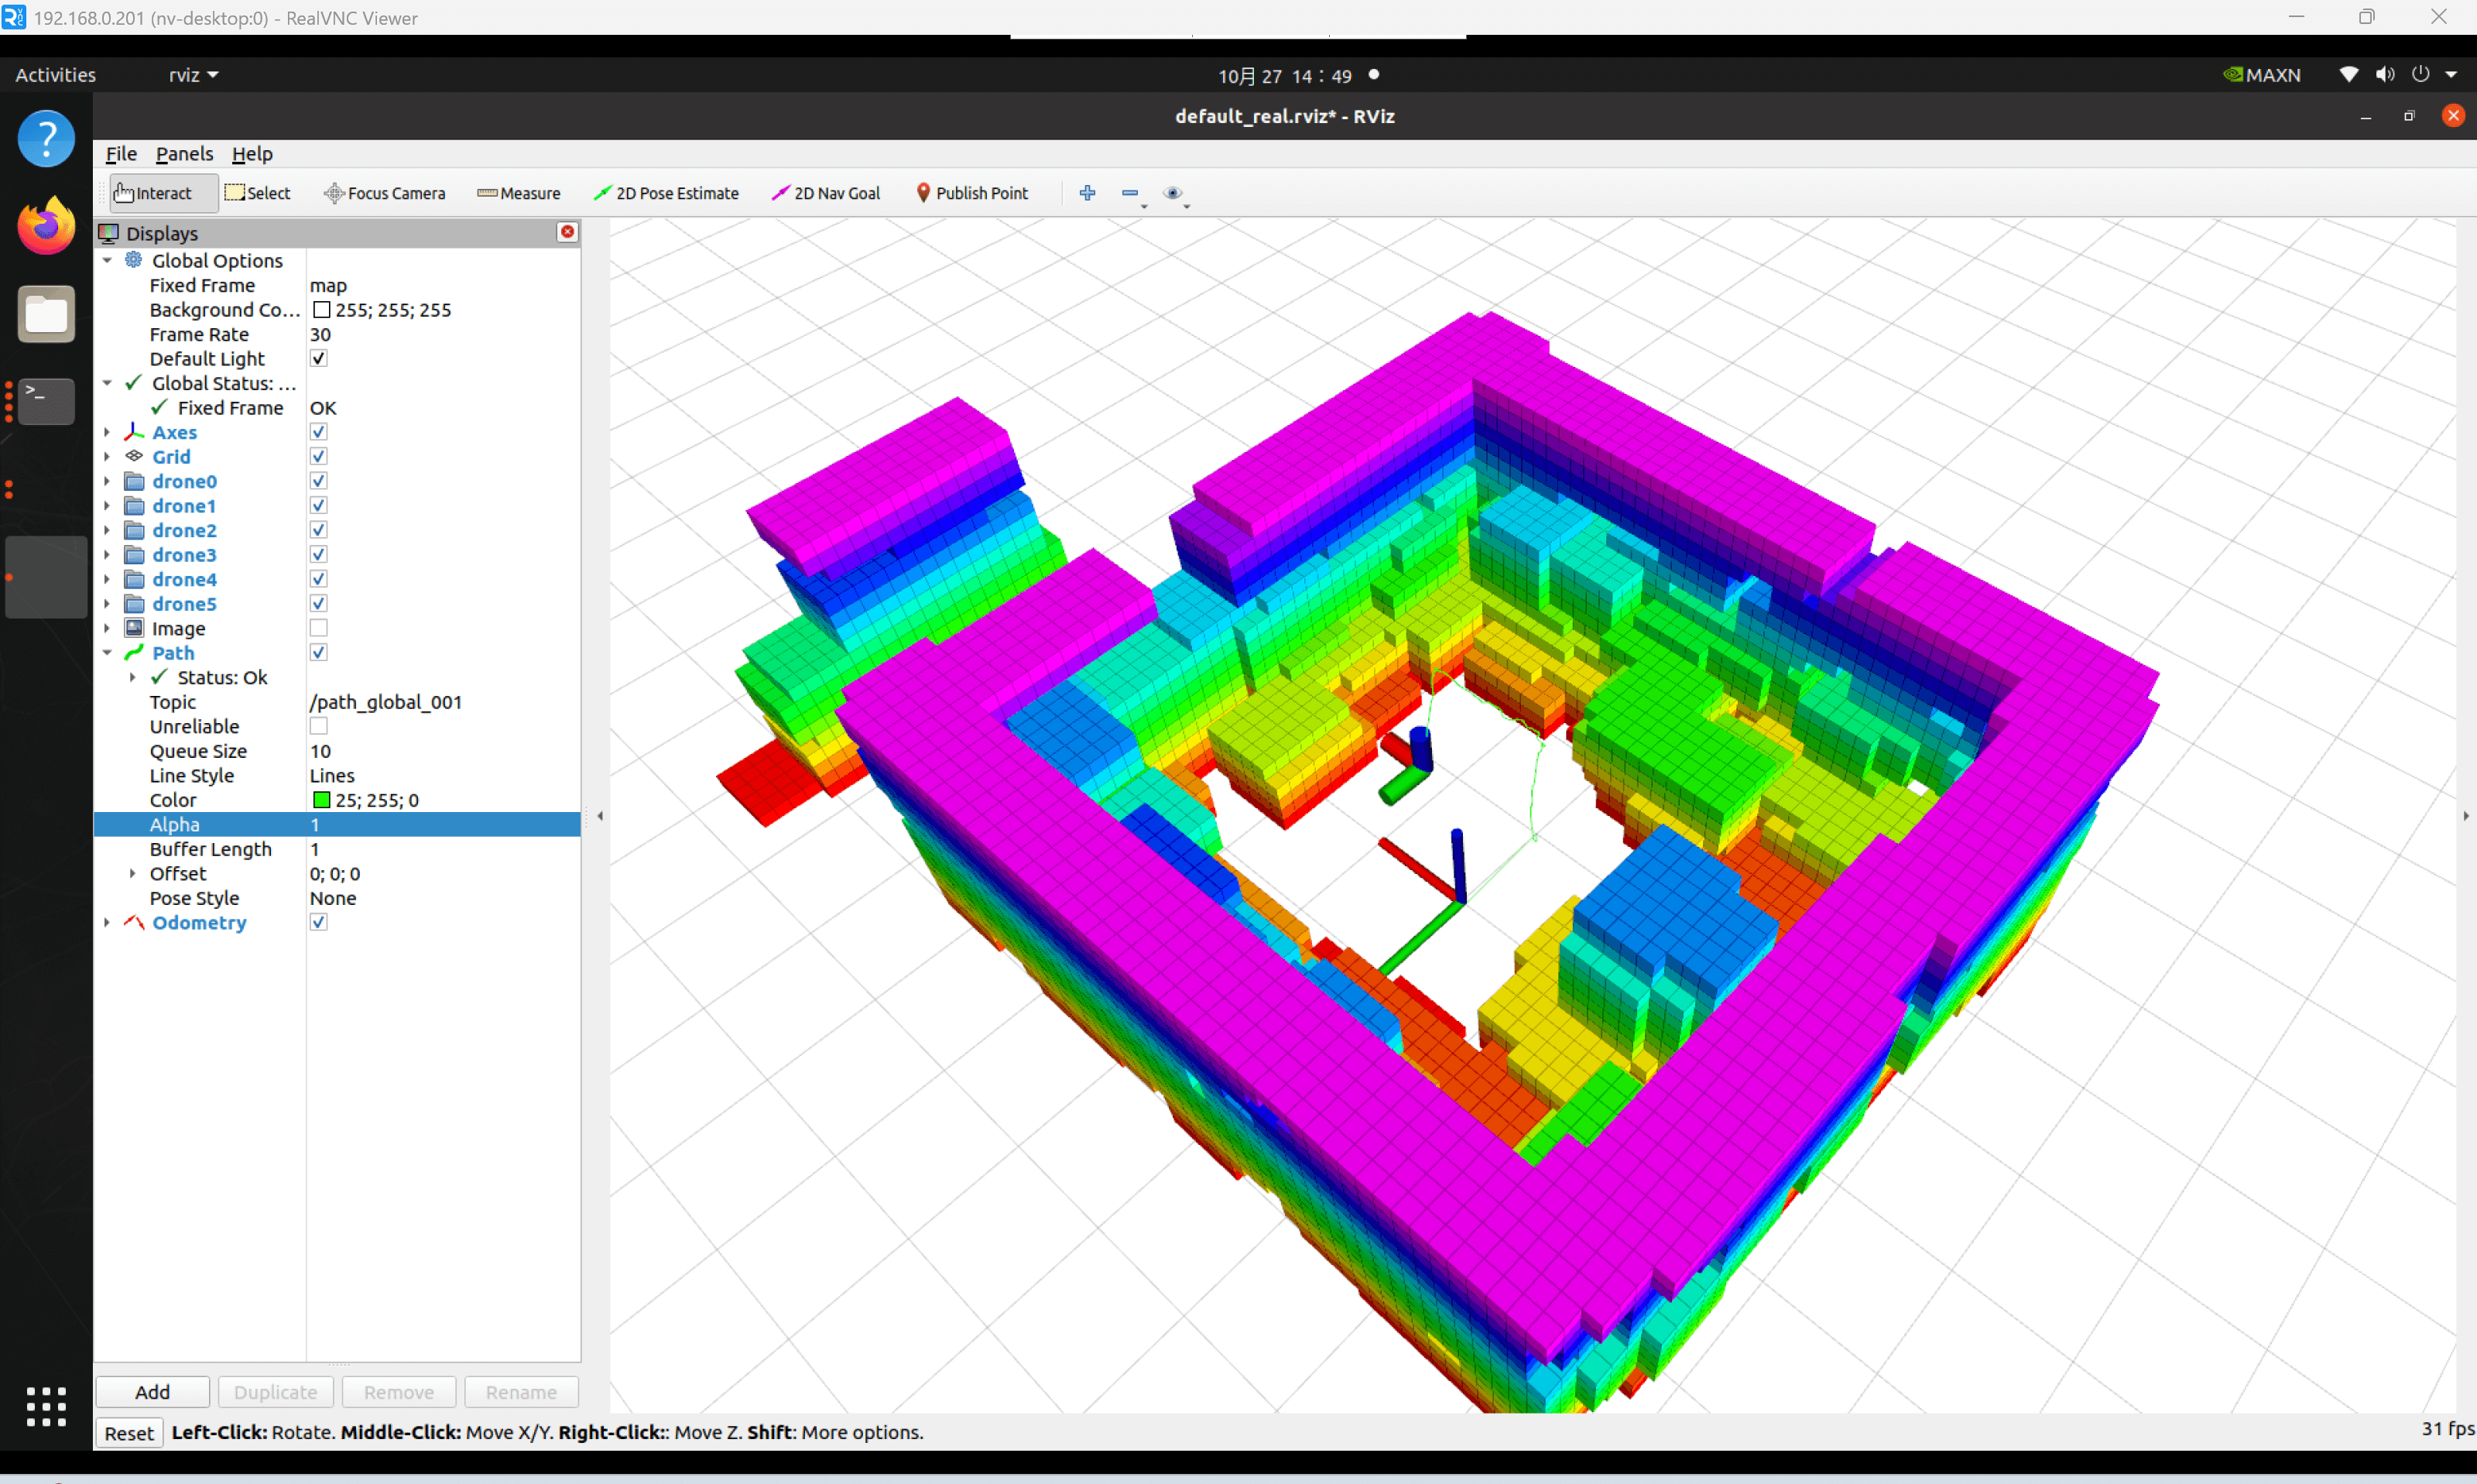Open GNOME Activities overview

(56, 75)
